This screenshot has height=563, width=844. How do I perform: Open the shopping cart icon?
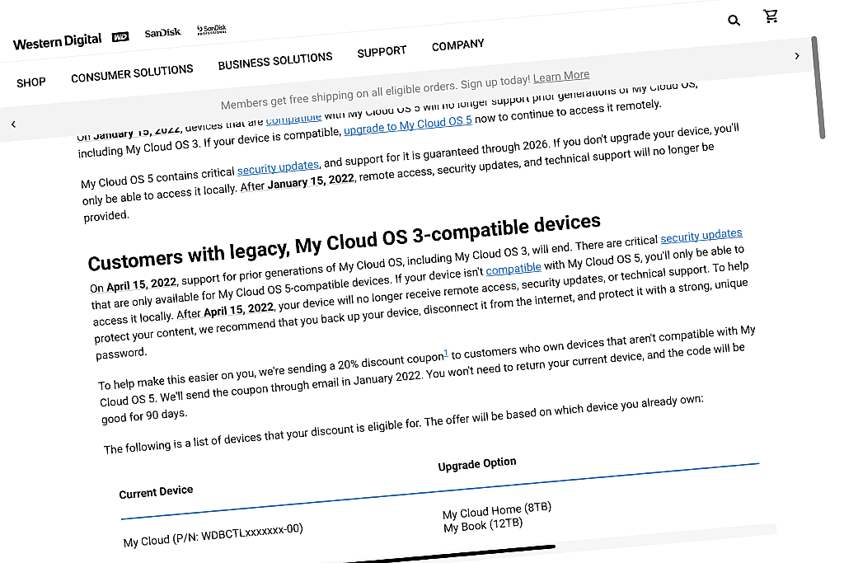[771, 16]
